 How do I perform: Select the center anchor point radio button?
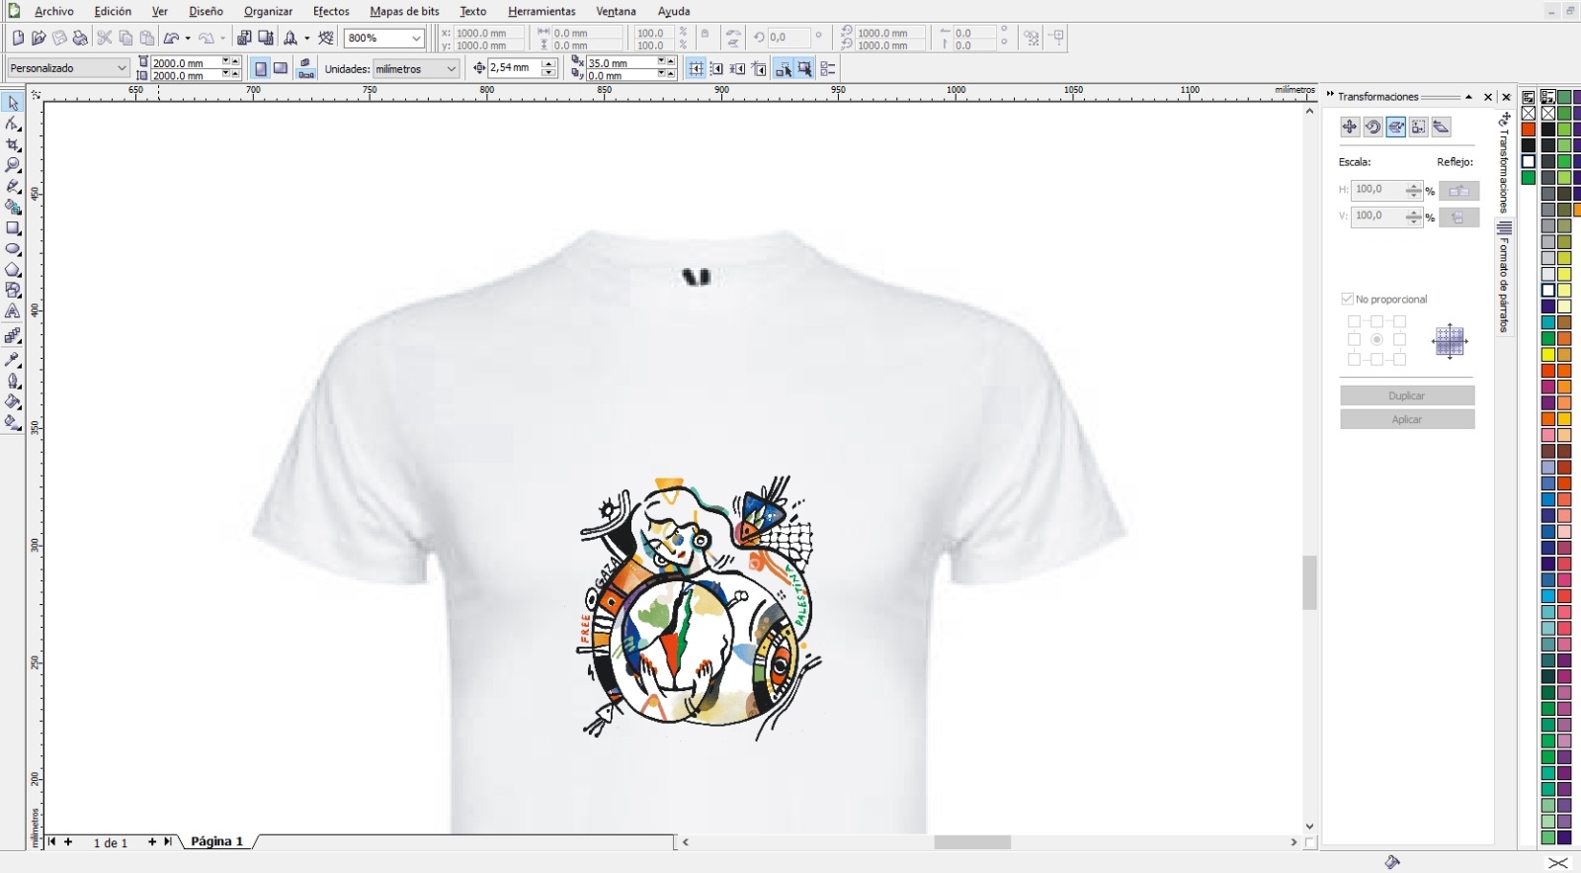click(x=1376, y=340)
